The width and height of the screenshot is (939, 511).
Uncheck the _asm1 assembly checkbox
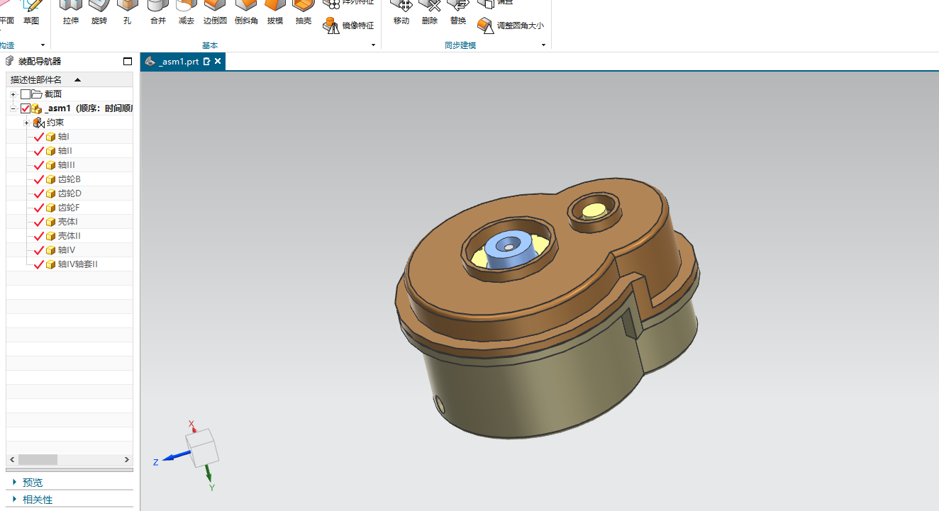point(26,108)
